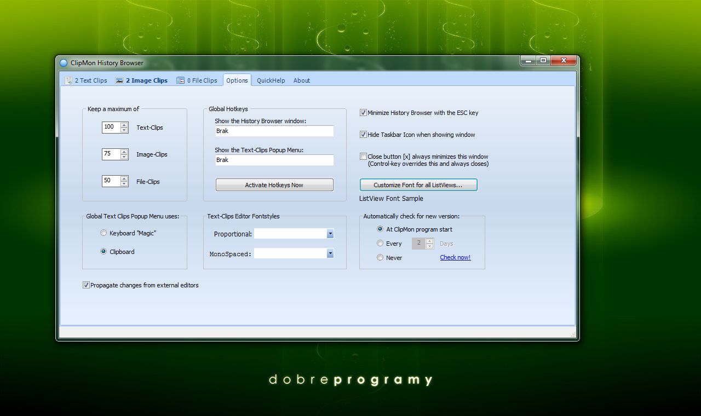
Task: Decrease the File-Clips maximum with down arrow
Action: point(124,184)
